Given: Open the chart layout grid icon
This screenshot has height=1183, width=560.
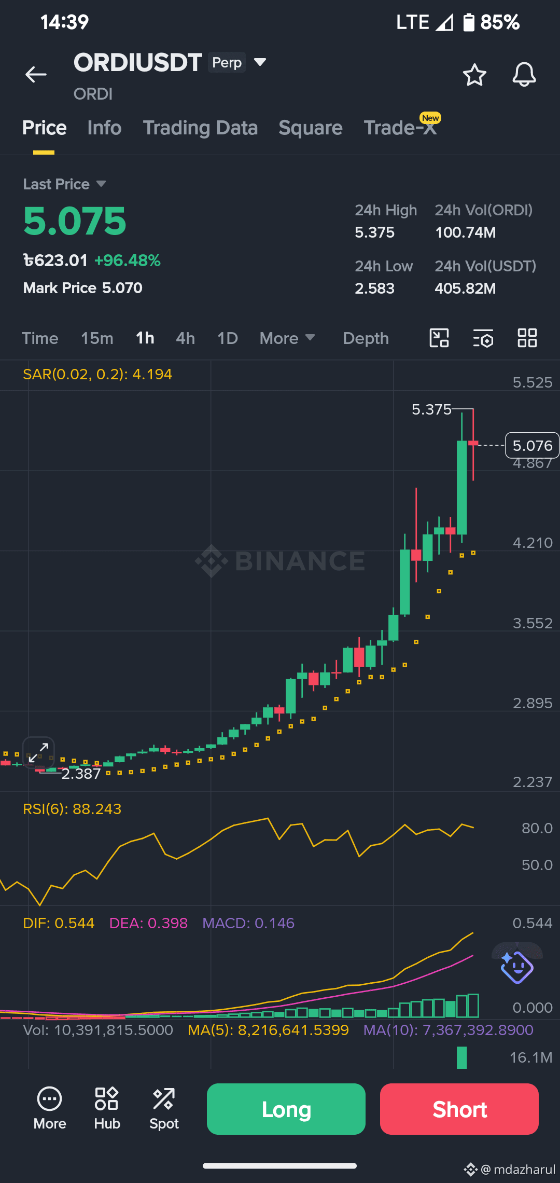Looking at the screenshot, I should pyautogui.click(x=527, y=338).
